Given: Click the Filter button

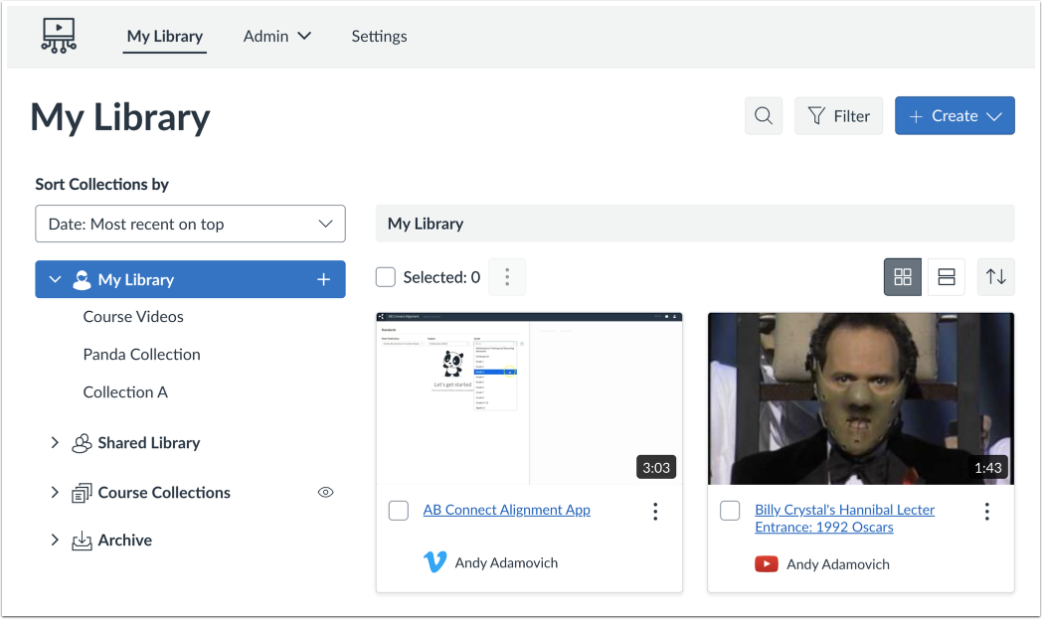Looking at the screenshot, I should [x=838, y=115].
